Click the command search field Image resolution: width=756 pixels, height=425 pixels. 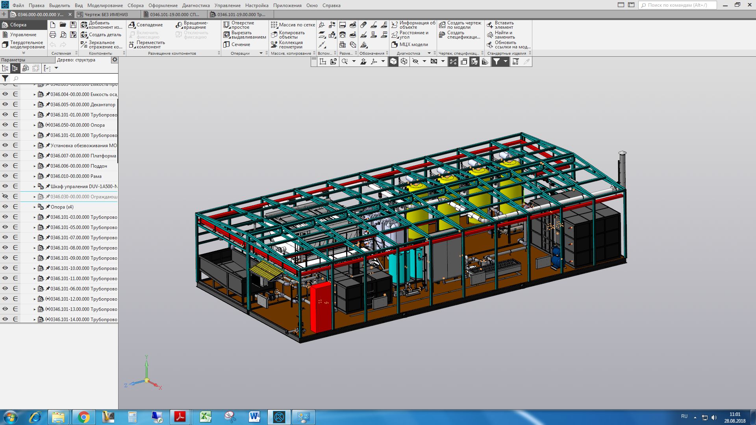pyautogui.click(x=677, y=5)
